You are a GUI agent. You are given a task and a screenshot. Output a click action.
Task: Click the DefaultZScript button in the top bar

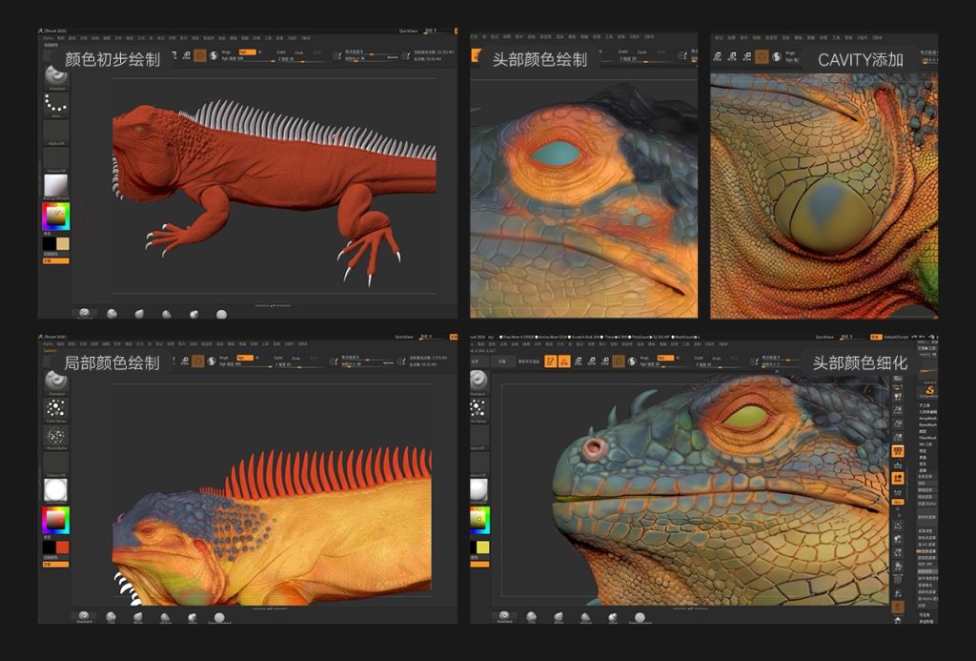897,337
